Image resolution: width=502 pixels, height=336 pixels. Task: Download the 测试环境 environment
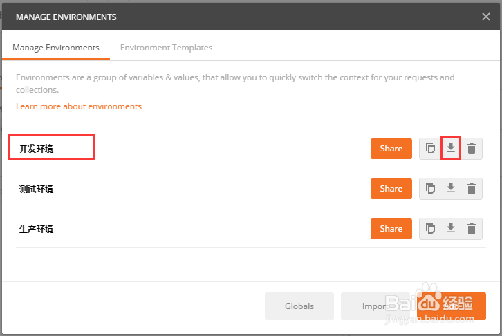pos(451,189)
